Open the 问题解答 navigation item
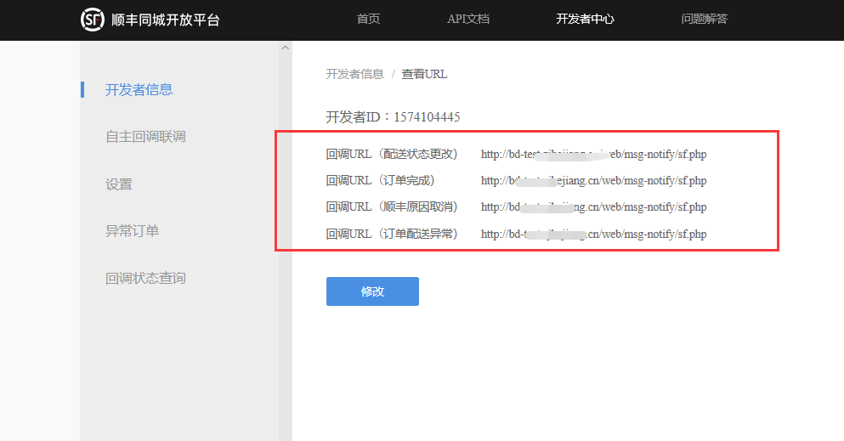 point(704,19)
